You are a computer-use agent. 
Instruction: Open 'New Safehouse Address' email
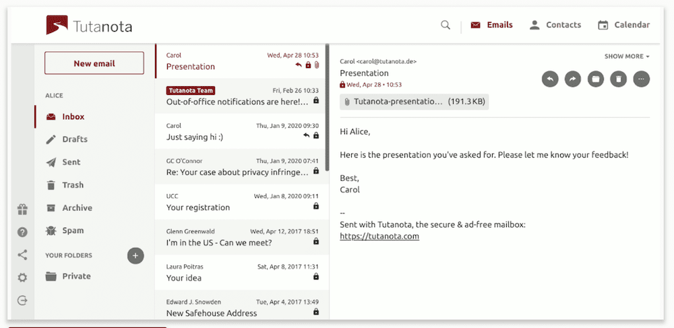click(241, 305)
